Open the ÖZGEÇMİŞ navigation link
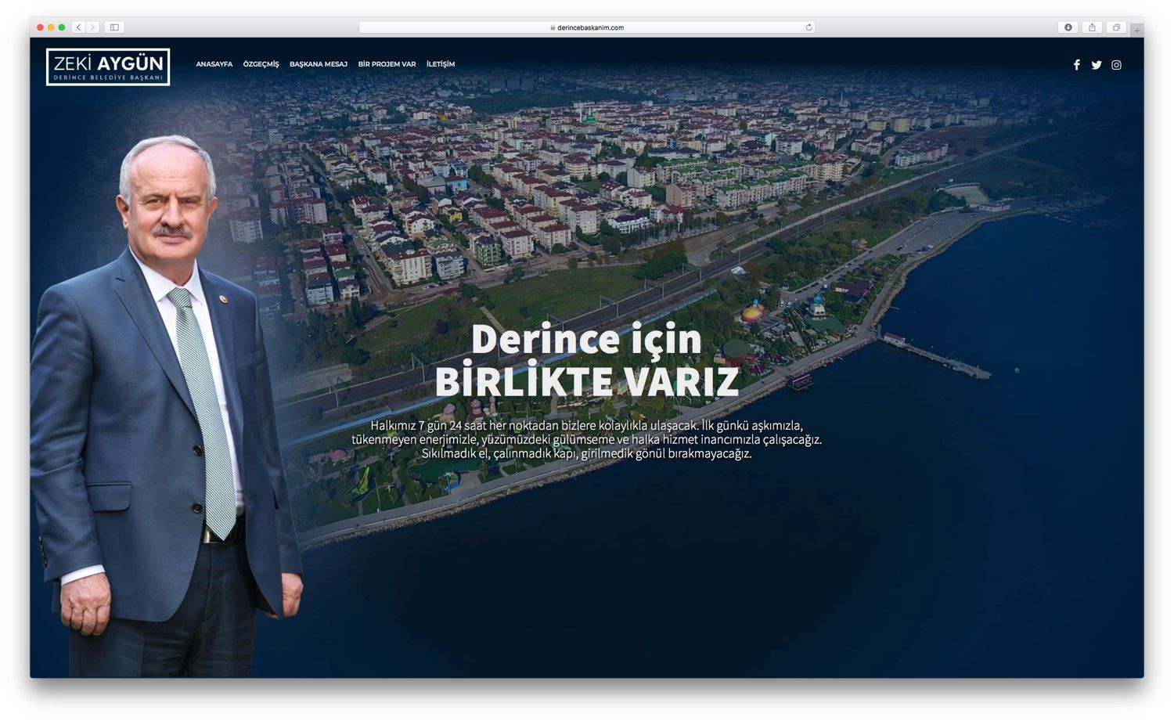1174x721 pixels. [261, 64]
